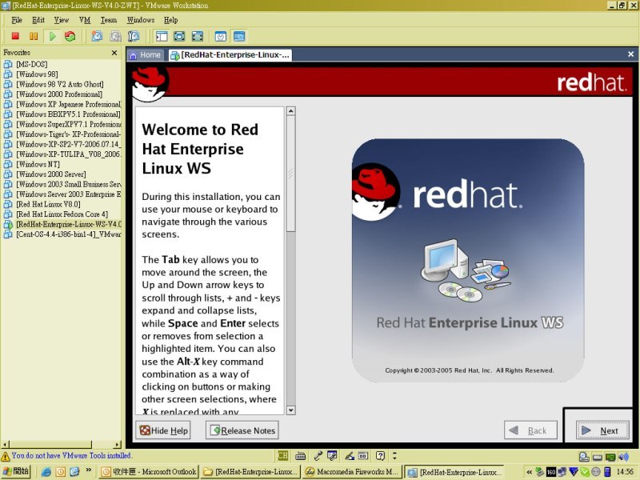Screen dimensions: 640x480
Task: Open the View menu
Action: (x=62, y=20)
